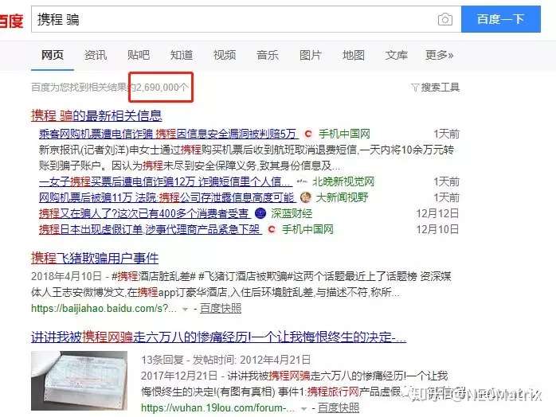Click the 北晚新视觉网 source icon

pos(302,181)
